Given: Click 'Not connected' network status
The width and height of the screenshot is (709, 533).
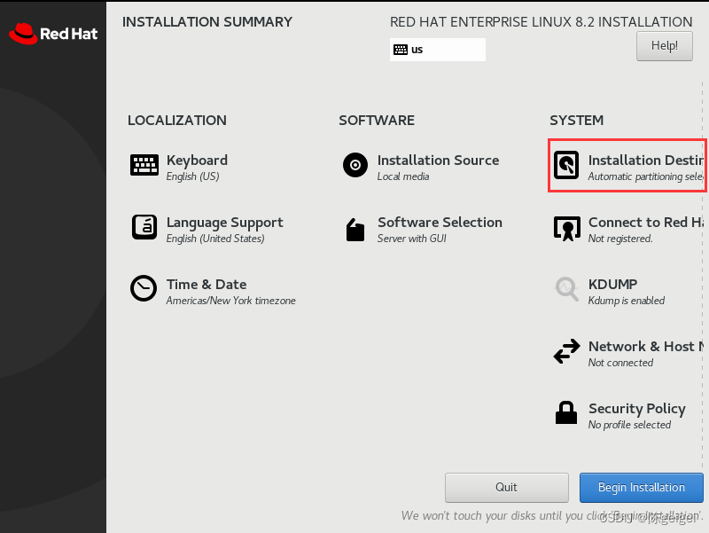Looking at the screenshot, I should [620, 363].
